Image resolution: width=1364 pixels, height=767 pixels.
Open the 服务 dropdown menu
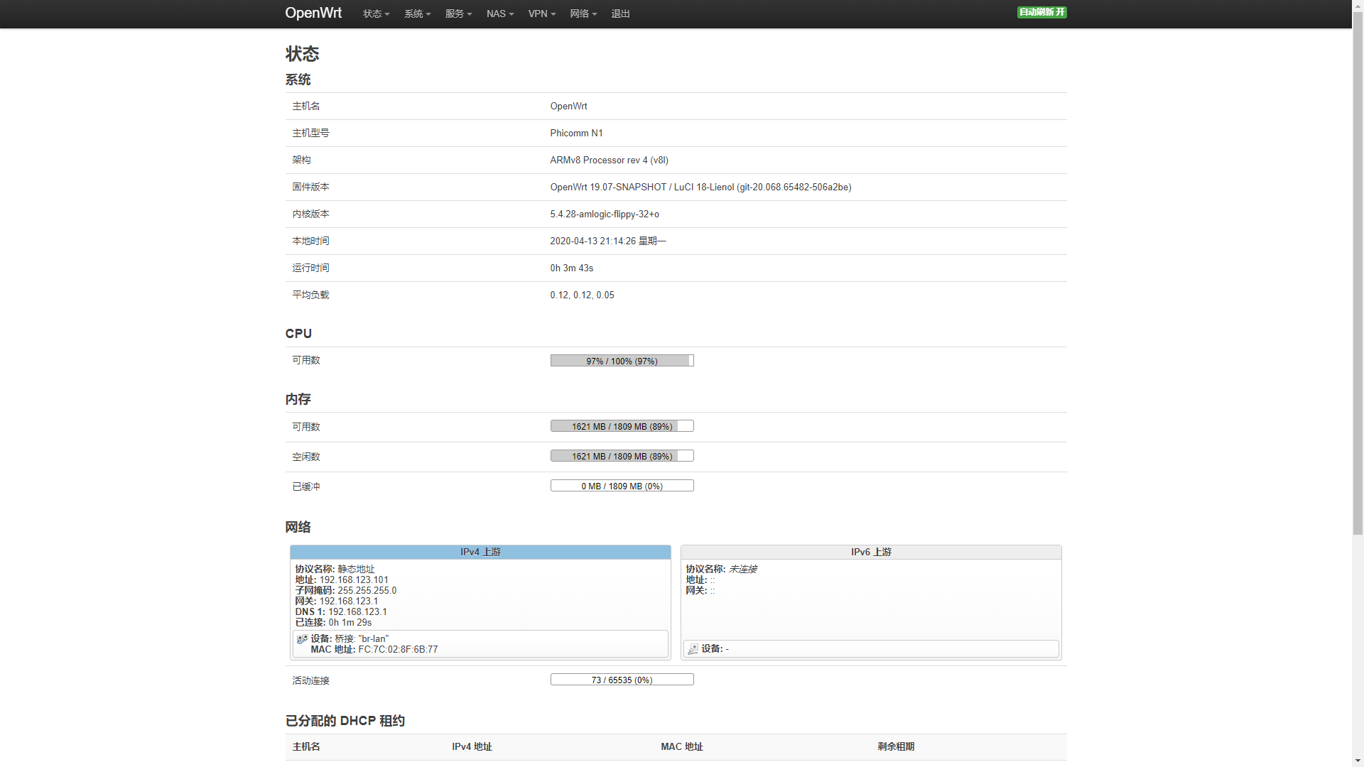[x=458, y=13]
